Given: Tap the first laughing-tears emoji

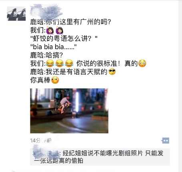Looking at the screenshot, I should (50, 63).
